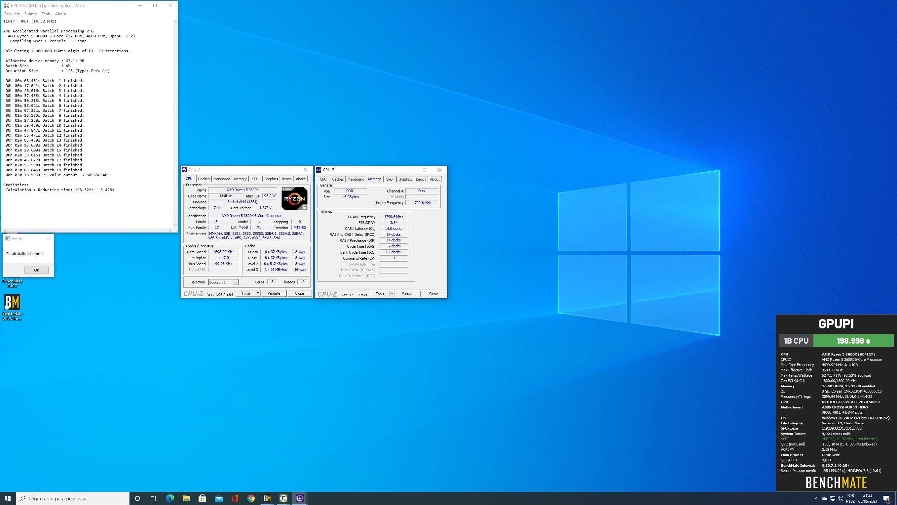897x505 pixels.
Task: Expand Tools dropdown arrow in CPU-Z Memory window
Action: tap(392, 294)
